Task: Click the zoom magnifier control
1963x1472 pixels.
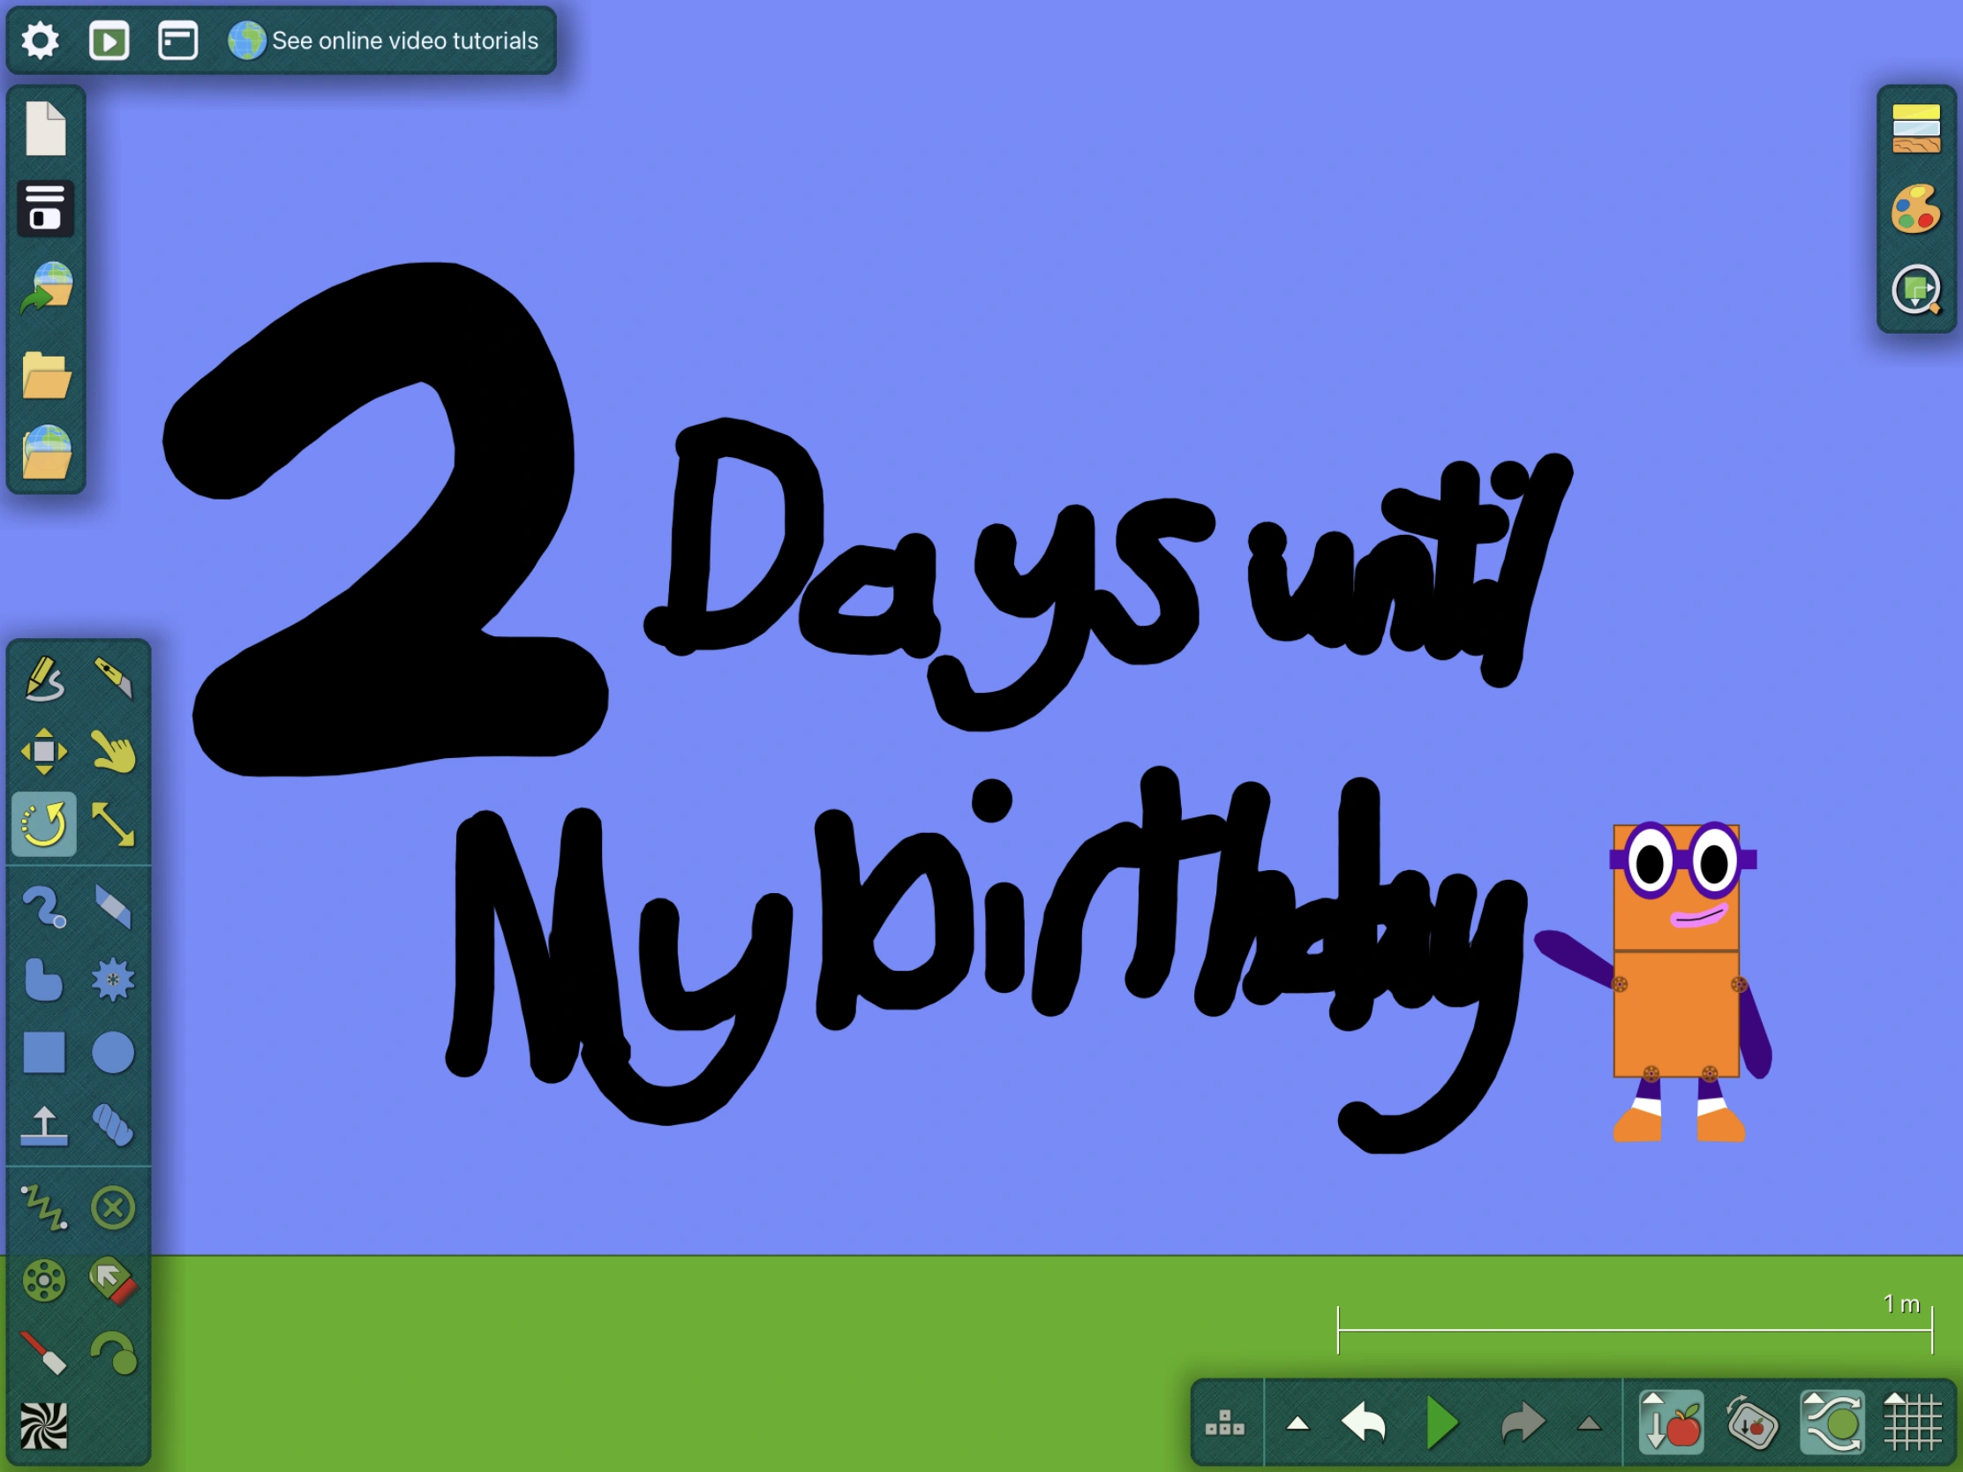Action: tap(1916, 290)
